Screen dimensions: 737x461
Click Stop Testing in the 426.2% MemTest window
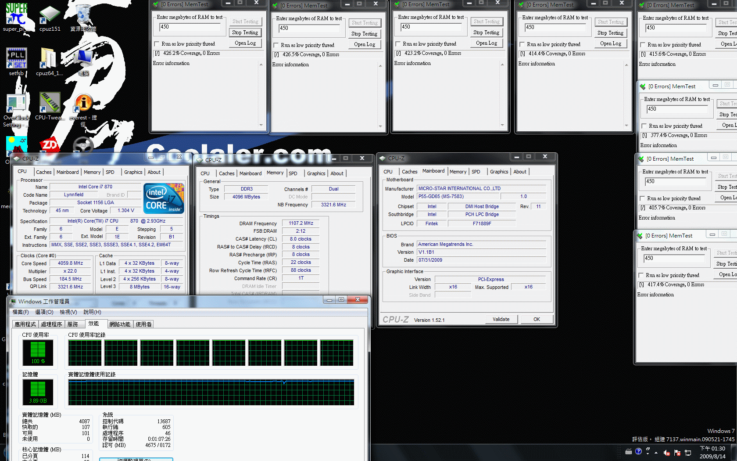click(245, 32)
